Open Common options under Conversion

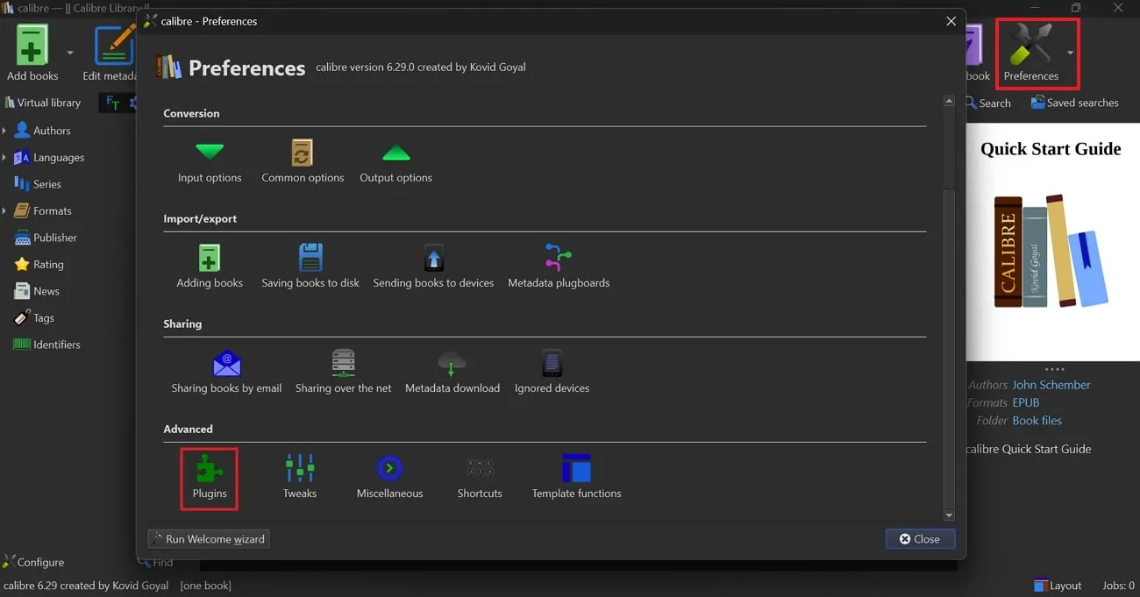pos(303,162)
